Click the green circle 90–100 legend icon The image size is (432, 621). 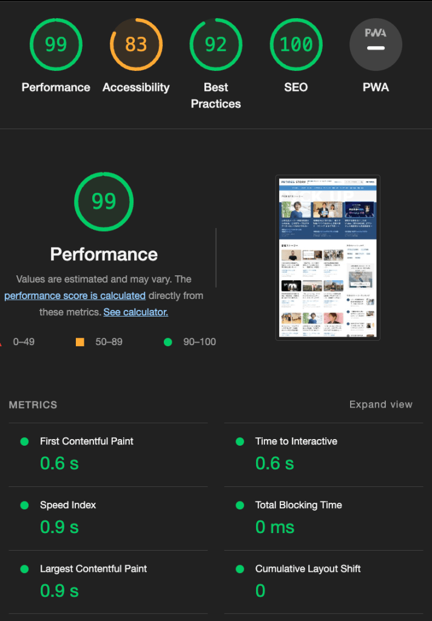pyautogui.click(x=168, y=342)
